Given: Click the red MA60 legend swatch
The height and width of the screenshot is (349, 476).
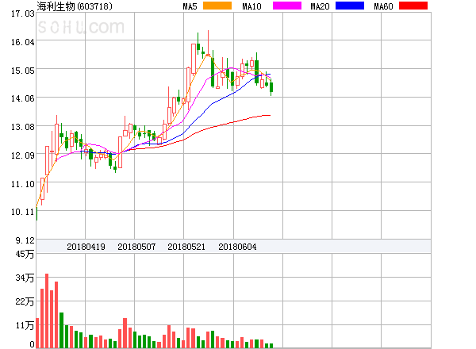Looking at the screenshot, I should pos(413,6).
